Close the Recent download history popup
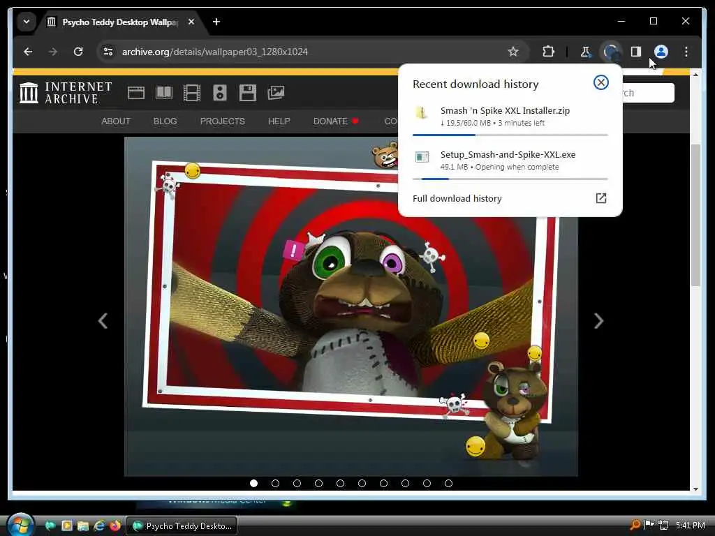The height and width of the screenshot is (536, 715). point(600,82)
